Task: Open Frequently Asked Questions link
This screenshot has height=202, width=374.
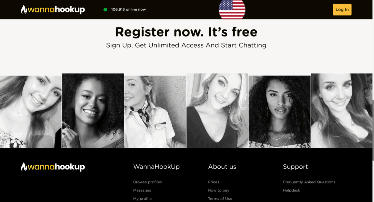Action: pos(309,182)
